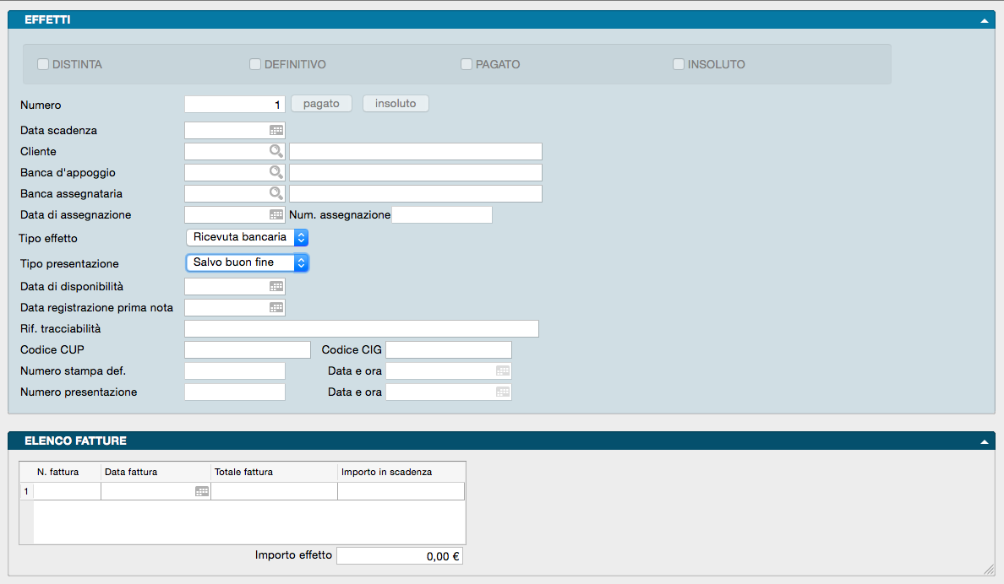Check the INSOLUTO checkbox

tap(679, 64)
